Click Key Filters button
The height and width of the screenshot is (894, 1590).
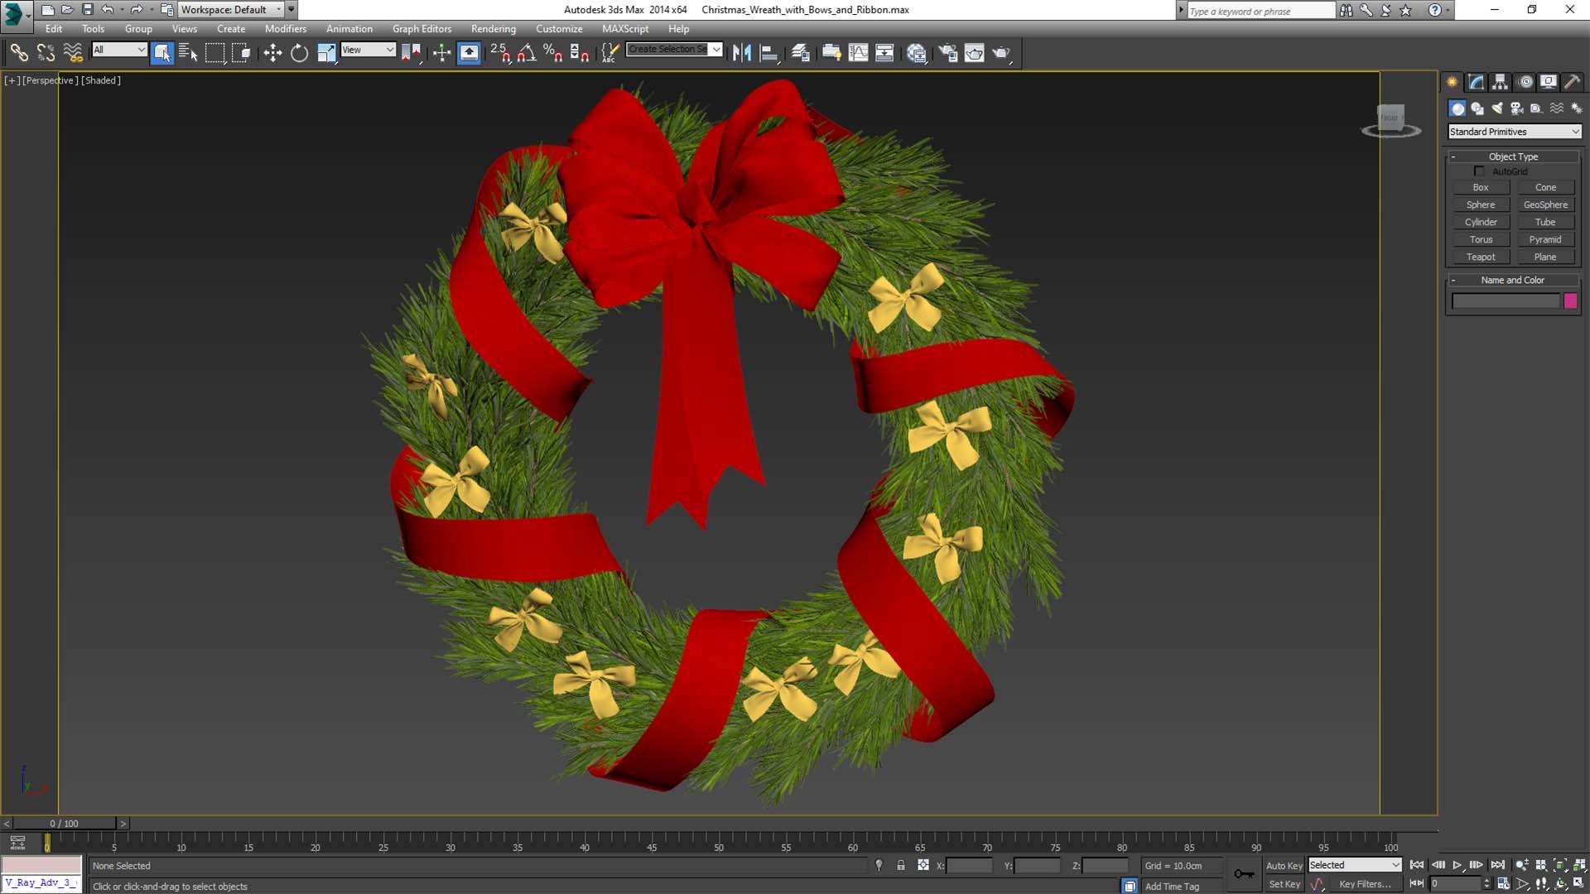(x=1365, y=885)
